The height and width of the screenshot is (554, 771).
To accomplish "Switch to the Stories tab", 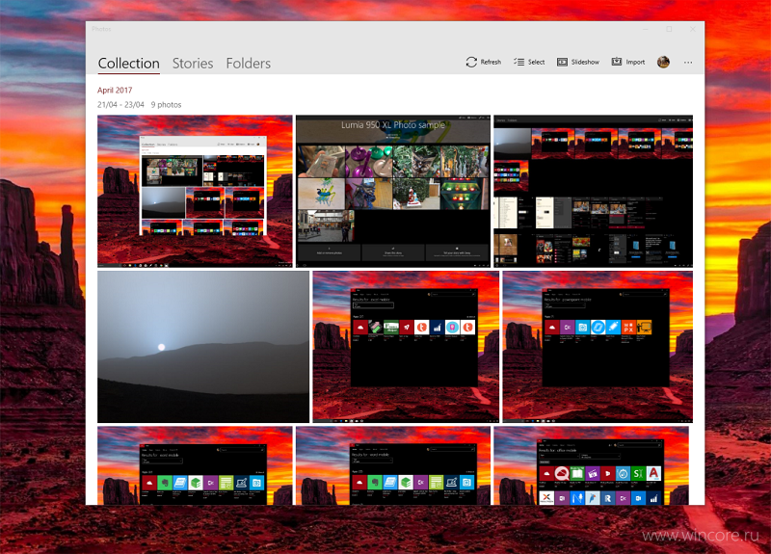I will tap(193, 64).
